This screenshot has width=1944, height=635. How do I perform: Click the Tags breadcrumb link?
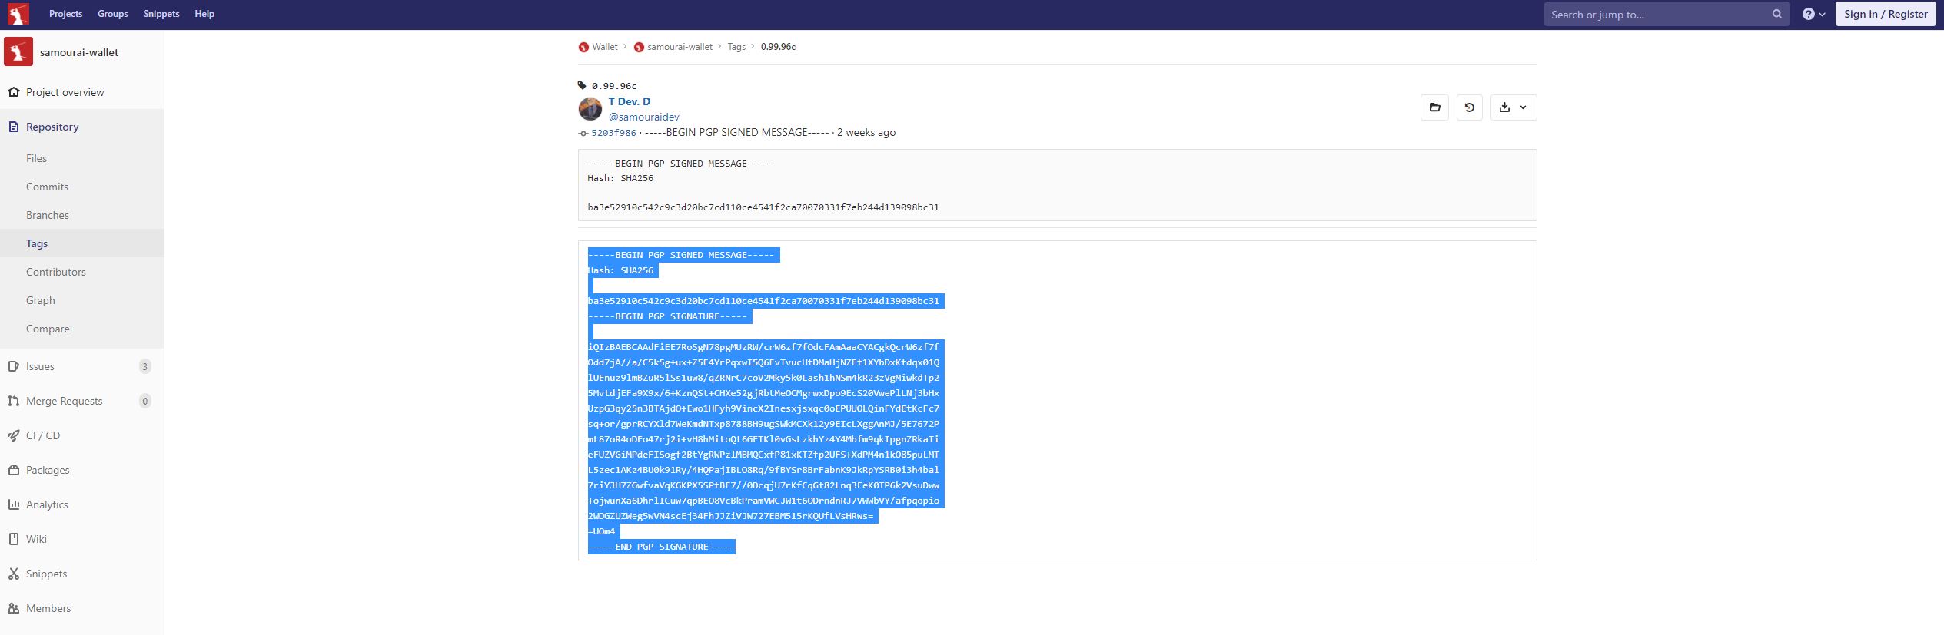736,47
